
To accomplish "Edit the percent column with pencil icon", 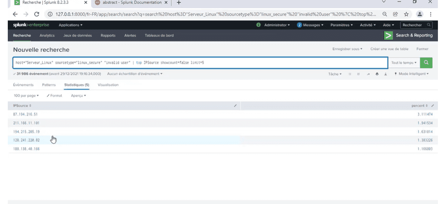I will (432, 106).
